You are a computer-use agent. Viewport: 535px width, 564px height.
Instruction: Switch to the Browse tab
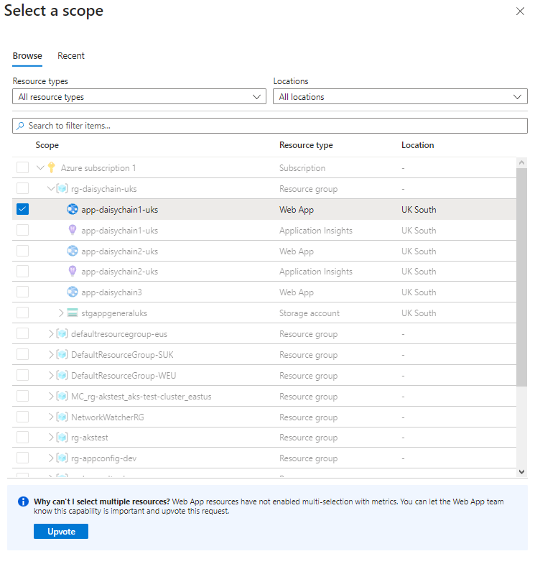point(27,56)
